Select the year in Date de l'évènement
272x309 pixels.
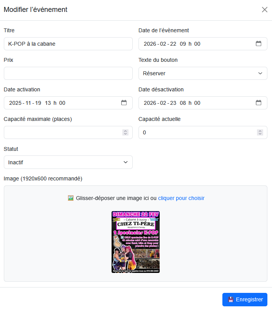point(150,44)
